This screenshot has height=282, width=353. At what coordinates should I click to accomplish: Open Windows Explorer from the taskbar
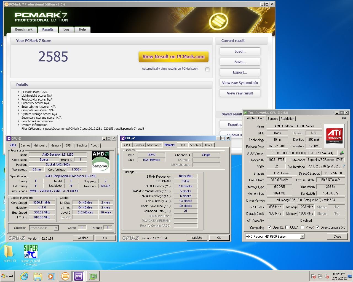pyautogui.click(x=38, y=276)
